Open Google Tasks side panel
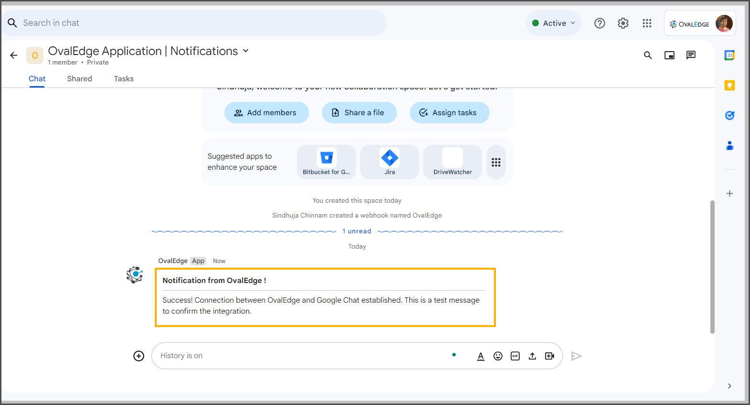The image size is (750, 405). click(x=729, y=115)
